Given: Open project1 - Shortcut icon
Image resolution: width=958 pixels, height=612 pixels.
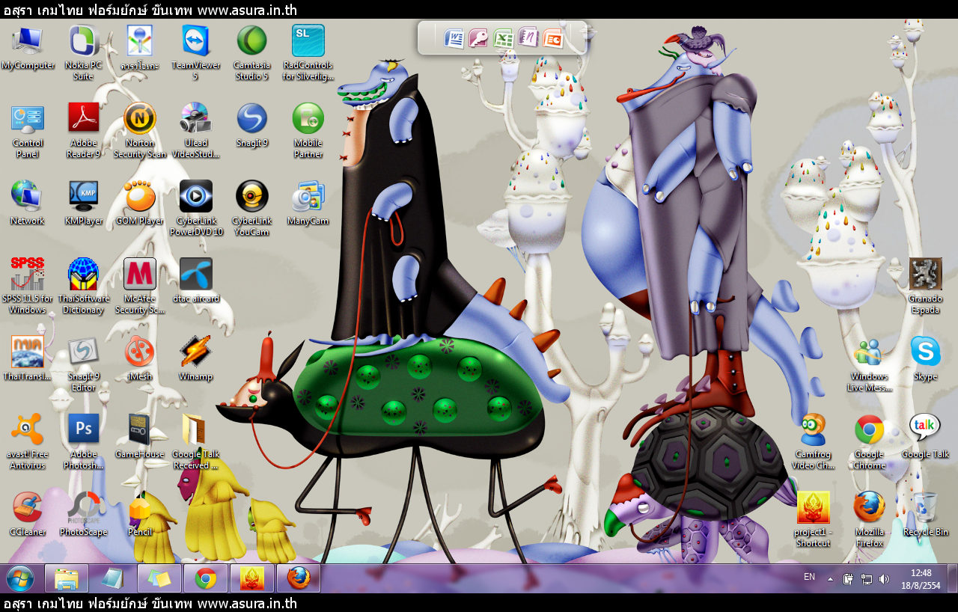Looking at the screenshot, I should point(813,520).
